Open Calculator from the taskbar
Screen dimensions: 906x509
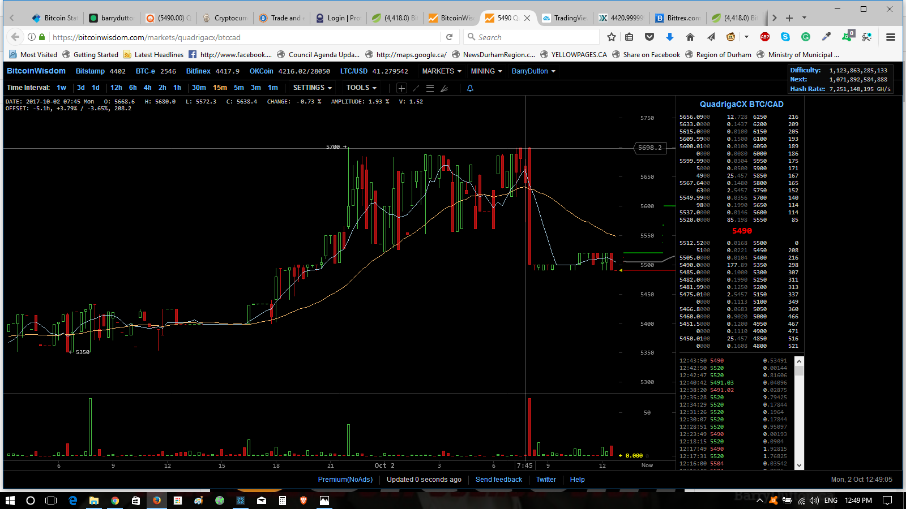[x=283, y=501]
